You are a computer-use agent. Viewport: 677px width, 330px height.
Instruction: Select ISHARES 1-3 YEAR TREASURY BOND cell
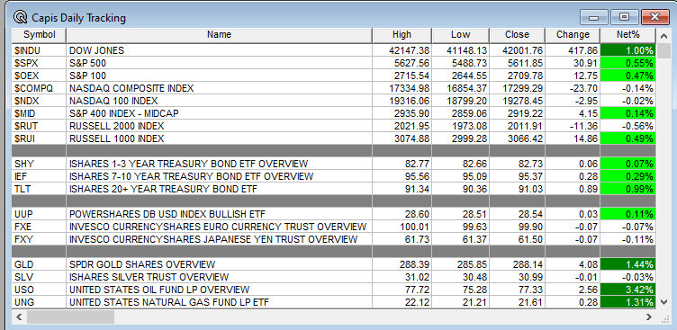[219, 164]
